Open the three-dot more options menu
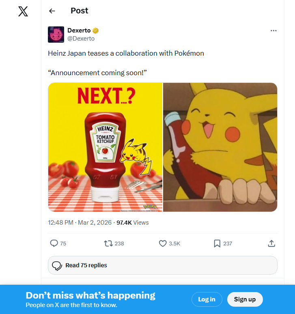The image size is (295, 314). click(x=273, y=30)
